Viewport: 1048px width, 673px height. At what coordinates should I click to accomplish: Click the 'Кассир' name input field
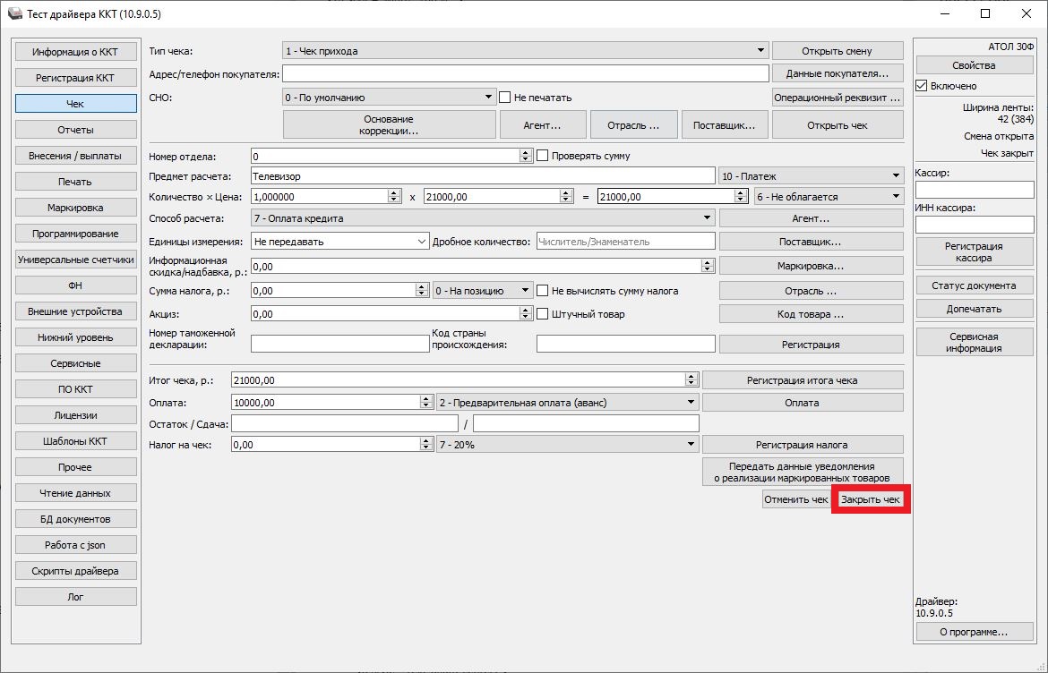tap(974, 190)
